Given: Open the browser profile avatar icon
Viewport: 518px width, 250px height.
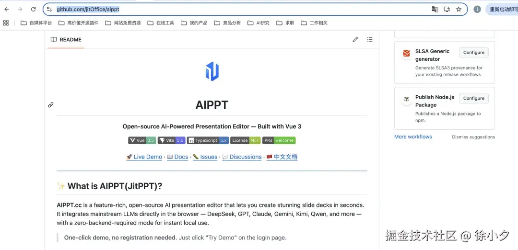Looking at the screenshot, I should [477, 9].
